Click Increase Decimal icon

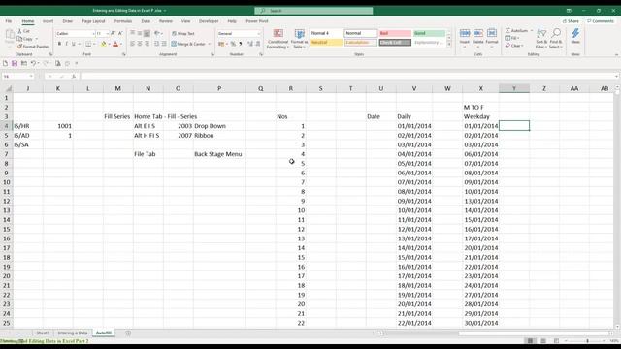[x=250, y=44]
